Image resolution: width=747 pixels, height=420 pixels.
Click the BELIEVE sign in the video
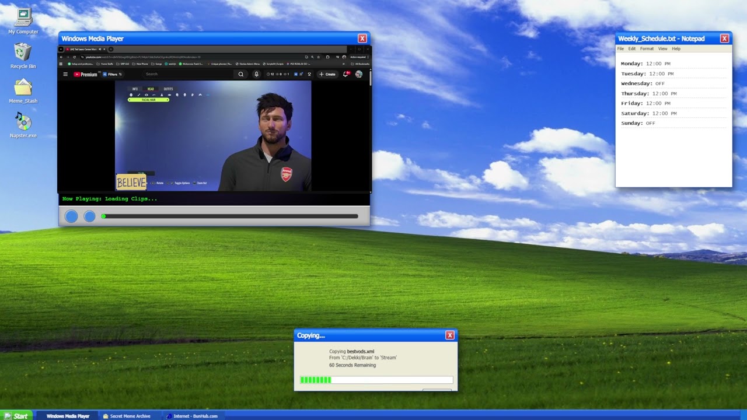pyautogui.click(x=131, y=183)
